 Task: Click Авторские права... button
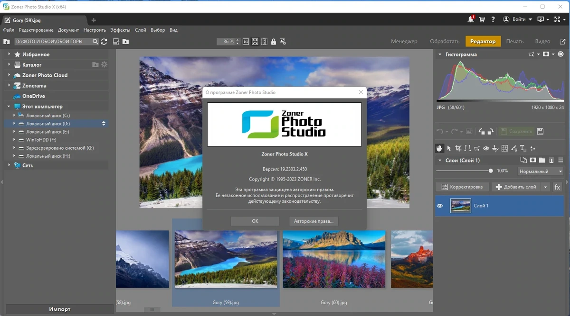click(313, 221)
